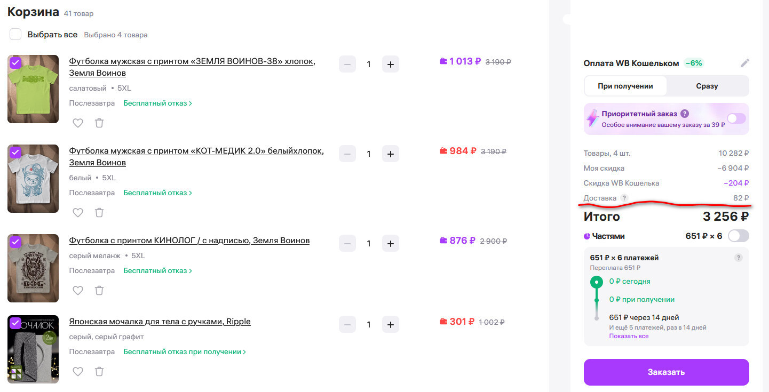769x392 pixels.
Task: Remove Японская мочалка using trash icon
Action: [99, 372]
